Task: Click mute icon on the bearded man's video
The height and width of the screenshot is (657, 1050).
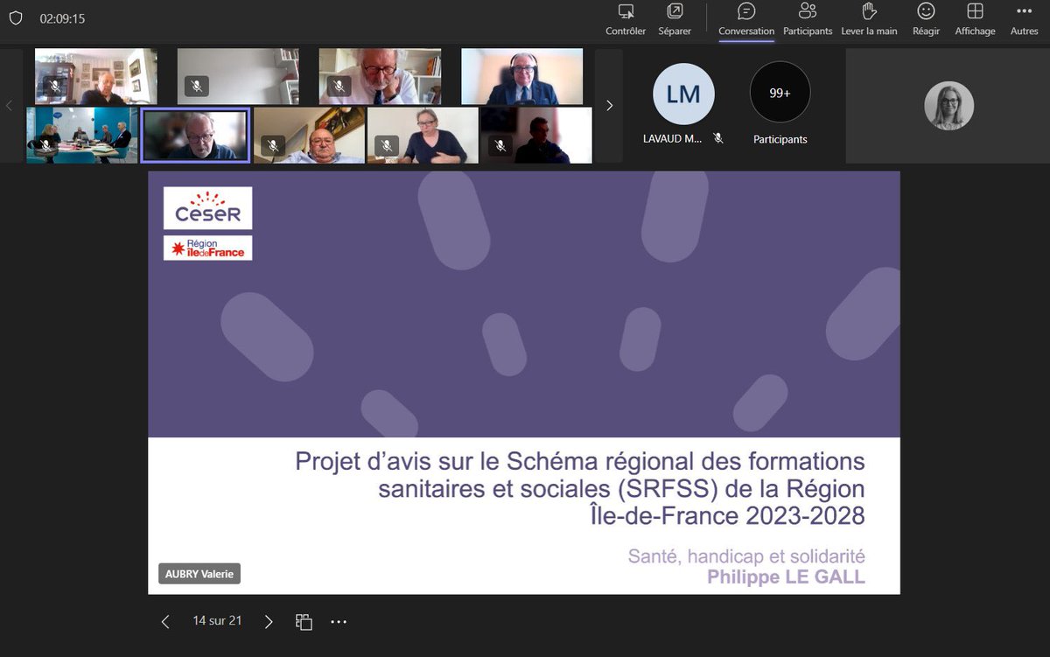Action: tap(339, 86)
